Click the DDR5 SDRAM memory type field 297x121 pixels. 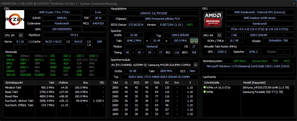(x=180, y=35)
